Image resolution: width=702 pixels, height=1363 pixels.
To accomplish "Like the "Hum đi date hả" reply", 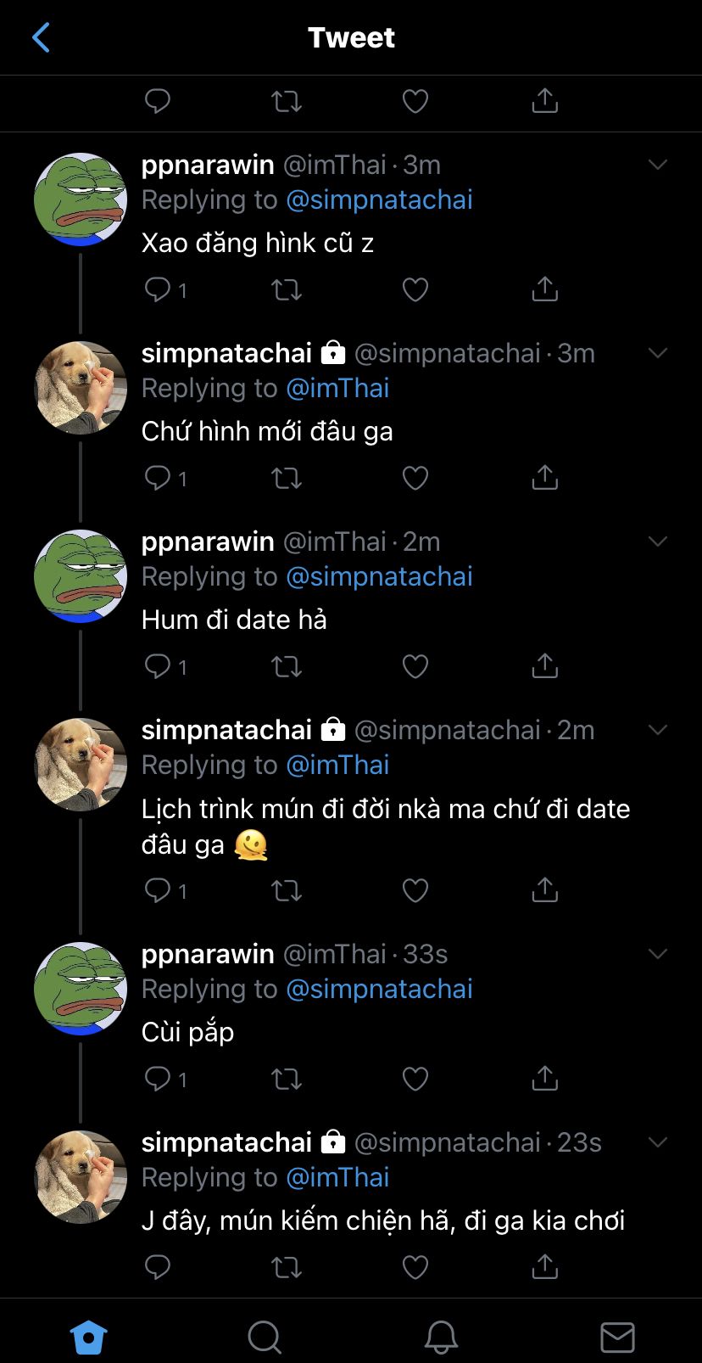I will click(415, 667).
